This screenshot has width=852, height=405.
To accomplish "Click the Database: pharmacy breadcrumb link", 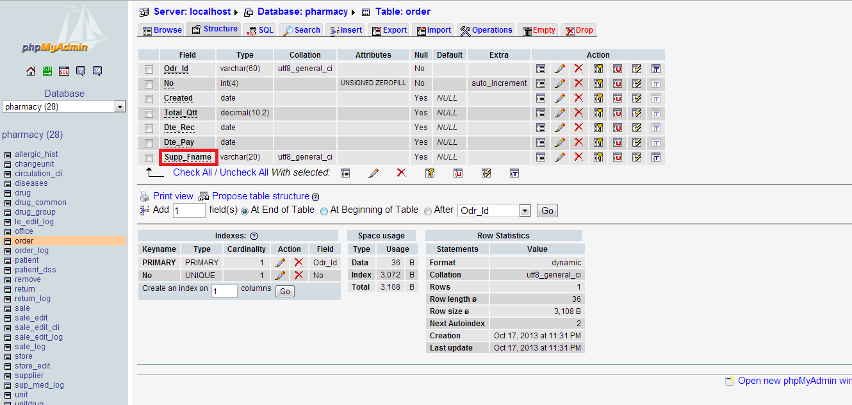I will (302, 12).
